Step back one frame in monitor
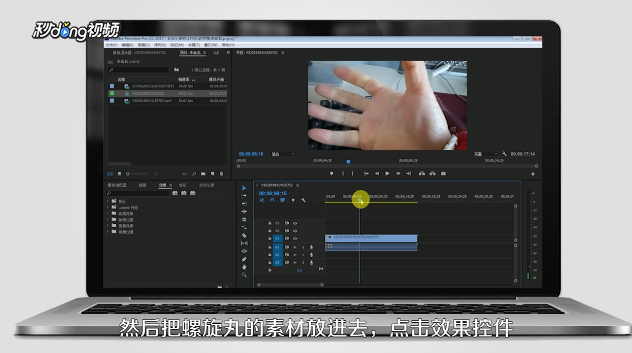Viewport: 632px width, 353px height. click(377, 173)
